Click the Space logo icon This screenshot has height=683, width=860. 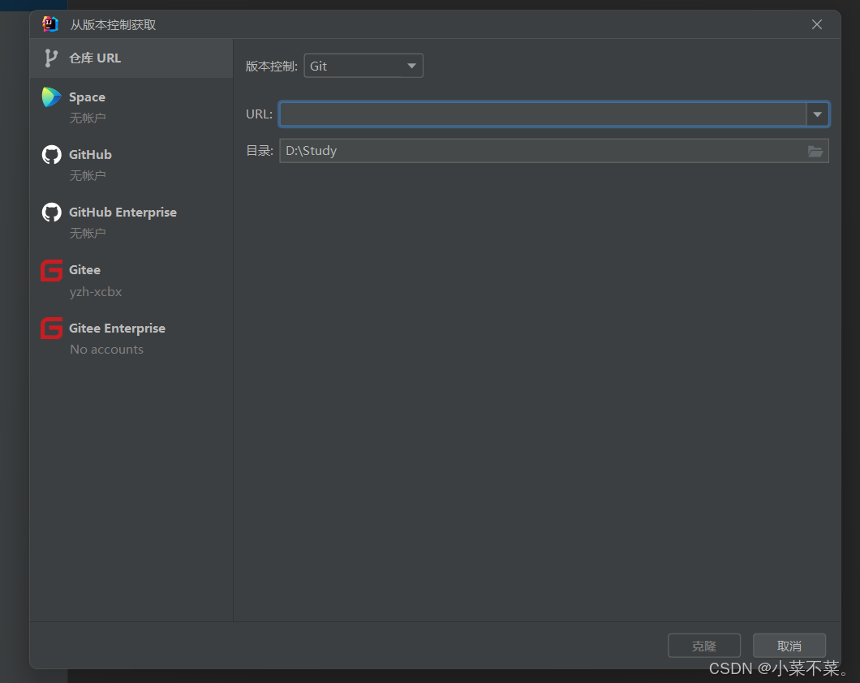52,97
